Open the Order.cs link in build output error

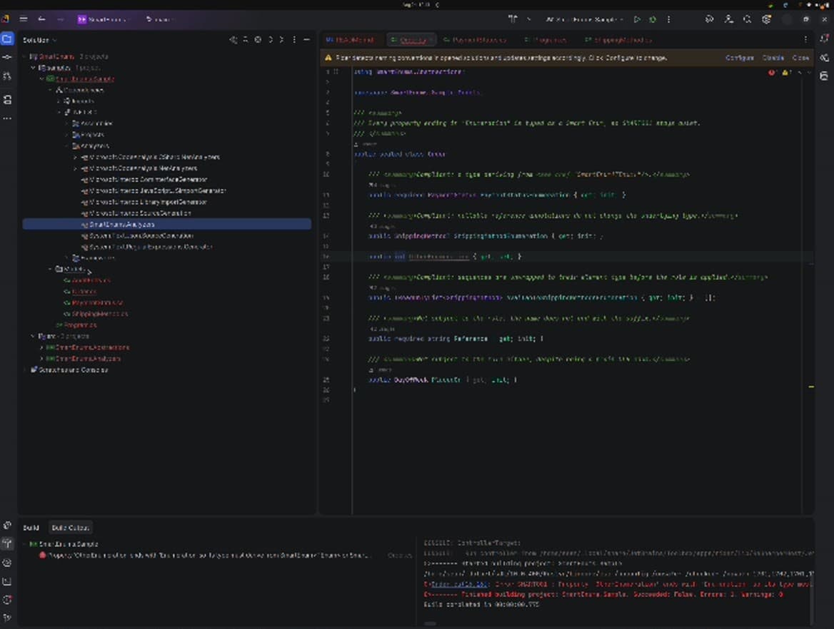click(x=459, y=584)
